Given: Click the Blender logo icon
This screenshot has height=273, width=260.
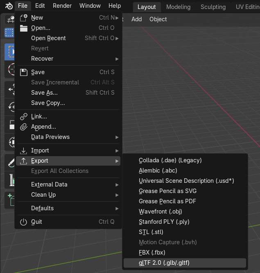Looking at the screenshot, I should 8,6.
